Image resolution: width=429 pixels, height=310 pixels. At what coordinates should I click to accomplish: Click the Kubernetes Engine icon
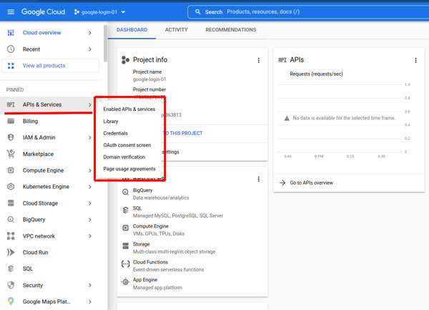coord(11,187)
